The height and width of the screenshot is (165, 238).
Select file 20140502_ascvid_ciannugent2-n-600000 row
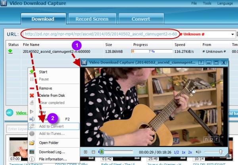[121, 52]
